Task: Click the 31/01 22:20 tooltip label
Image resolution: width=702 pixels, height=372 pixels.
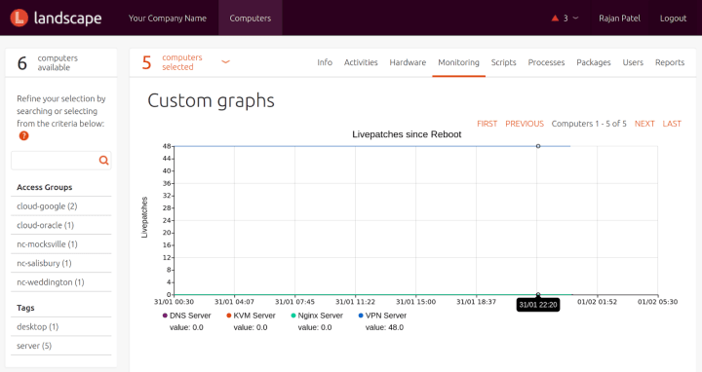Action: pos(537,305)
